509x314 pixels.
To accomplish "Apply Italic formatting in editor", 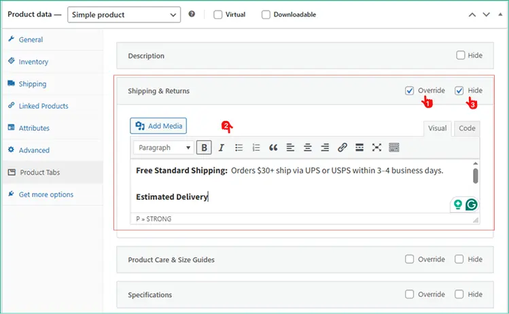I will (222, 147).
